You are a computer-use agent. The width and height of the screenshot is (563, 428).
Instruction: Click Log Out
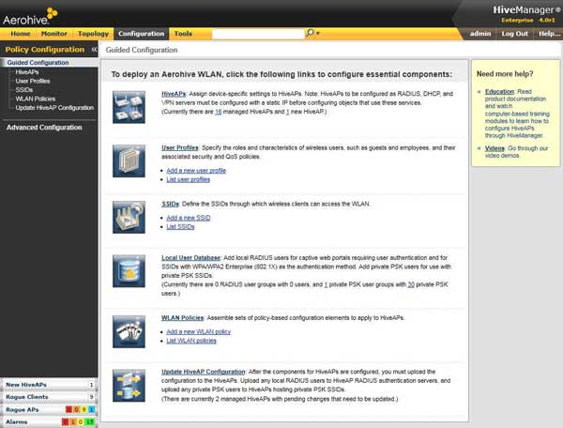pos(514,34)
